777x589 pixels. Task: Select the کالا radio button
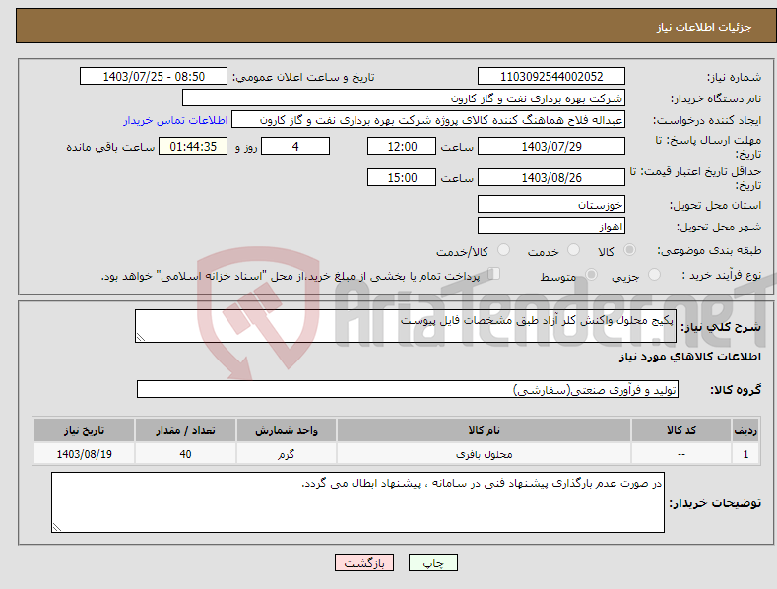pos(630,250)
